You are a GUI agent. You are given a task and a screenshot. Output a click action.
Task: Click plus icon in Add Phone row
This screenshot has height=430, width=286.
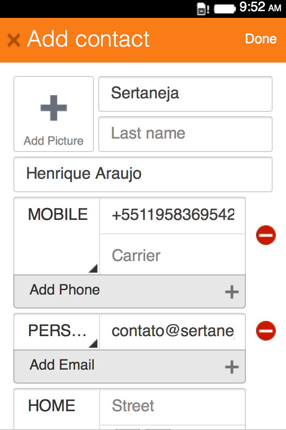coord(231,292)
